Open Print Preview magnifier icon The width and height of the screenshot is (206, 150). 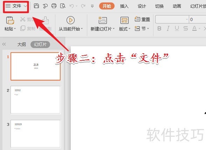tap(63, 6)
